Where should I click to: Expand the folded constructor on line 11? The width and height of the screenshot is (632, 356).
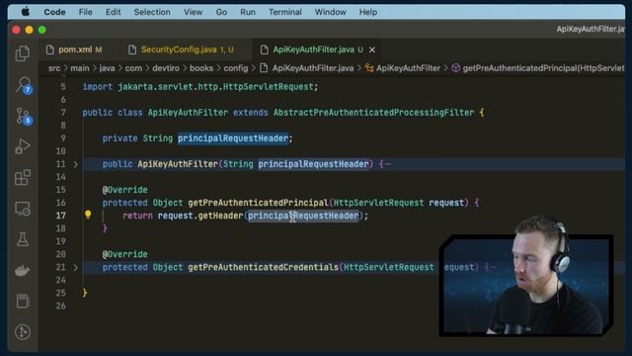75,164
